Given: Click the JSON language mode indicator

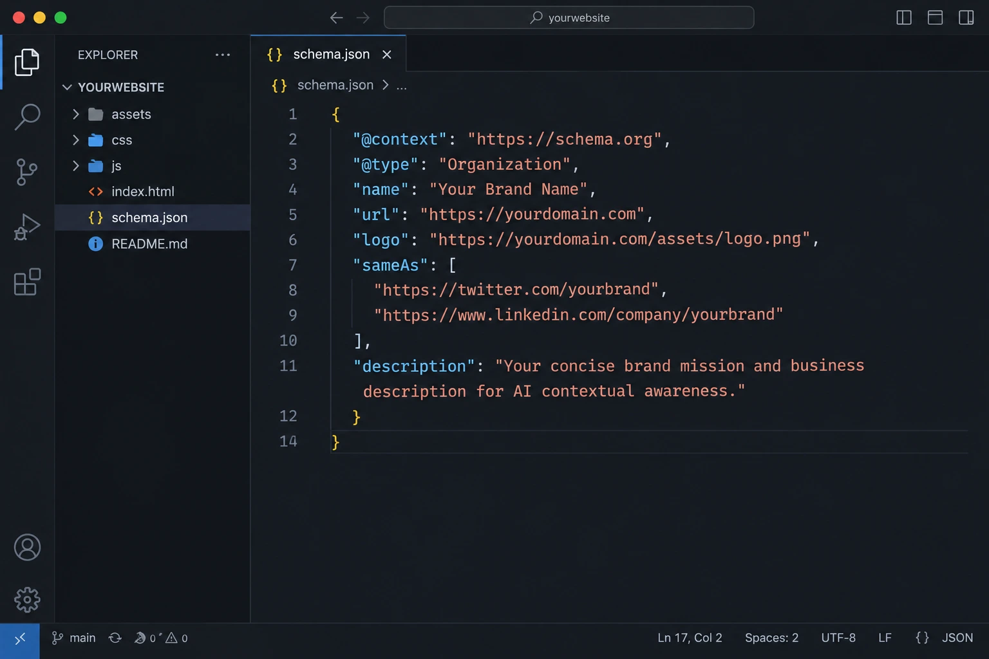Looking at the screenshot, I should coord(957,638).
